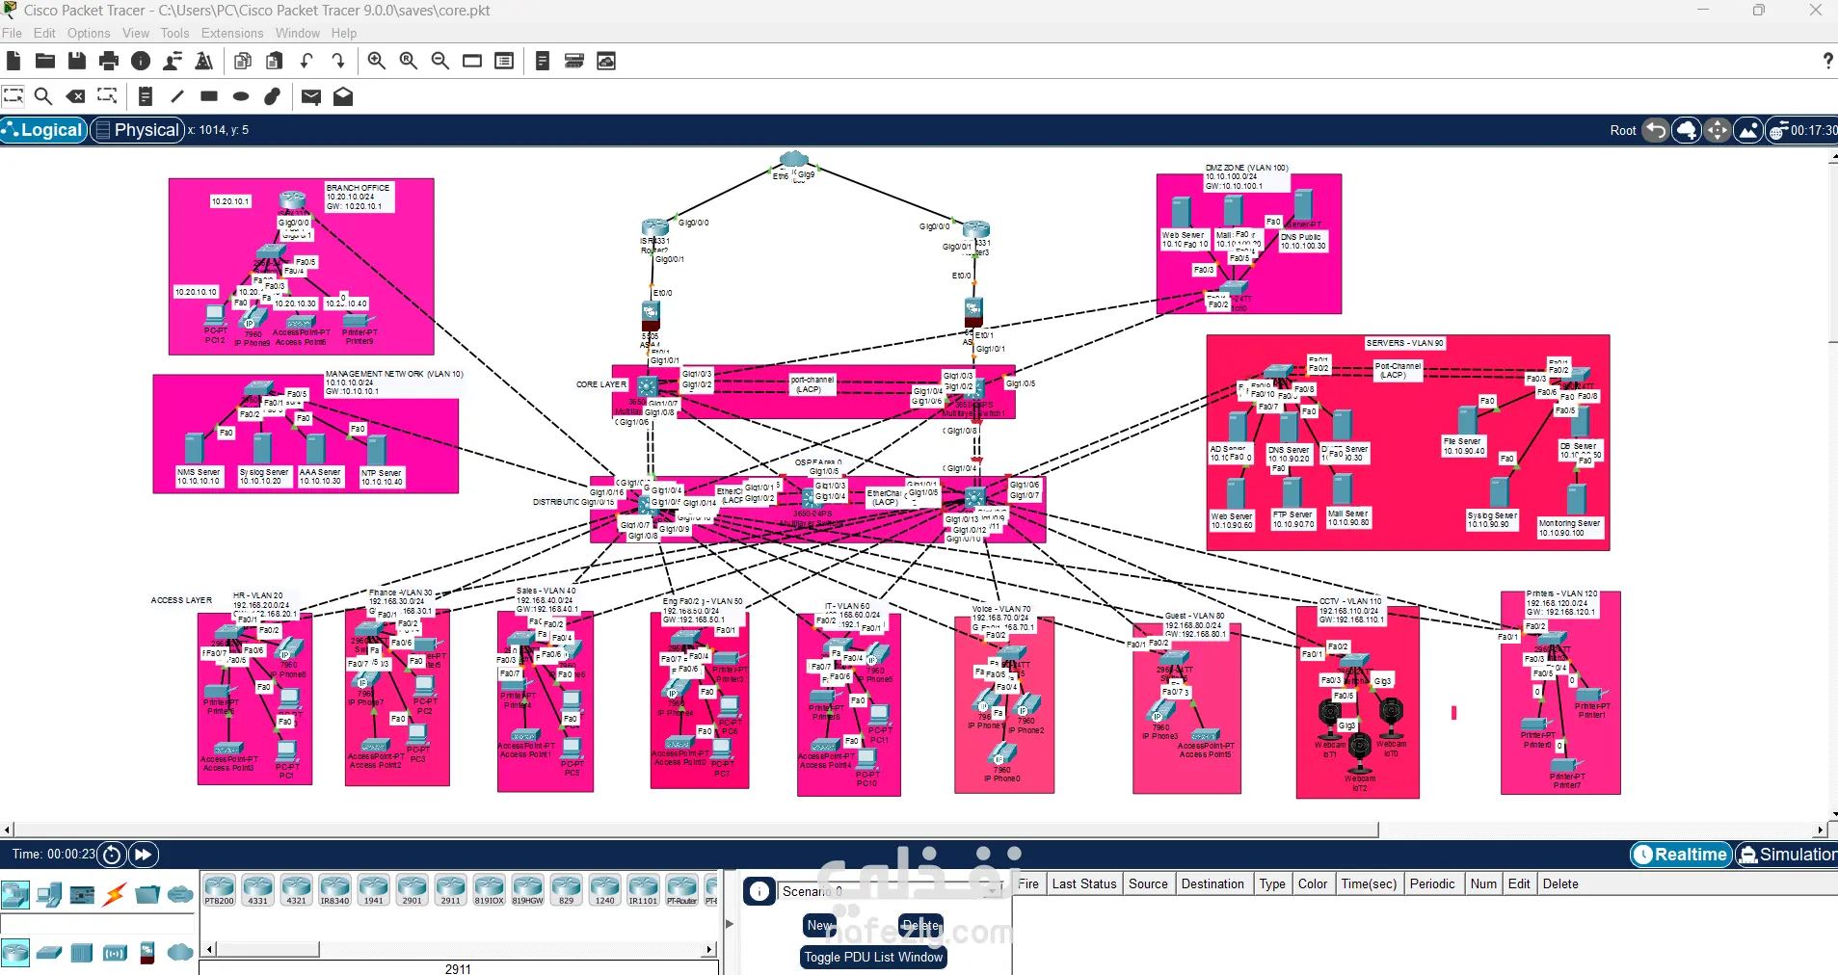
Task: Print the workspace using printer icon
Action: pos(109,61)
